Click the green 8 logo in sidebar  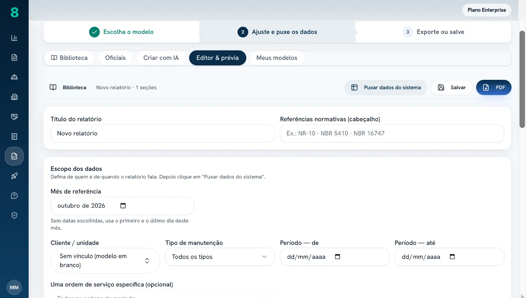tap(14, 13)
